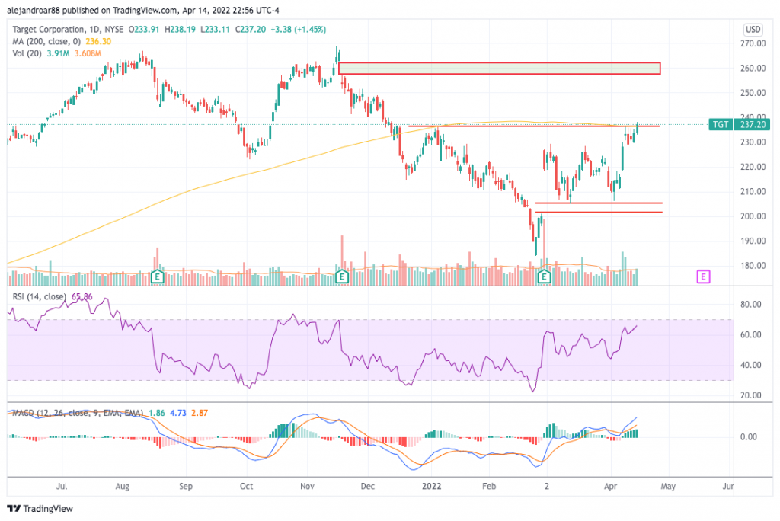Click the MACD axis label 0.00
This screenshot has height=521, width=780.
click(x=749, y=437)
